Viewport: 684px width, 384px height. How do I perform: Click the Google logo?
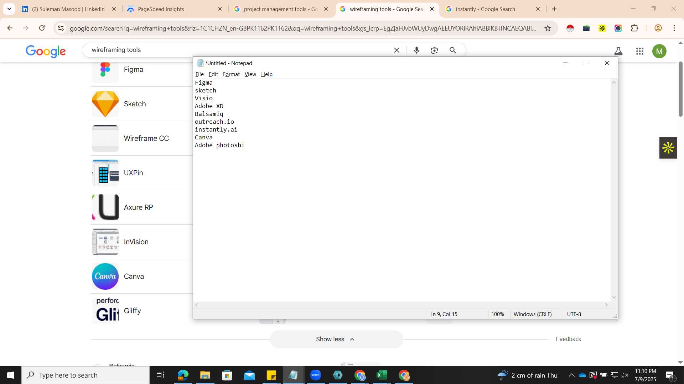click(x=46, y=51)
